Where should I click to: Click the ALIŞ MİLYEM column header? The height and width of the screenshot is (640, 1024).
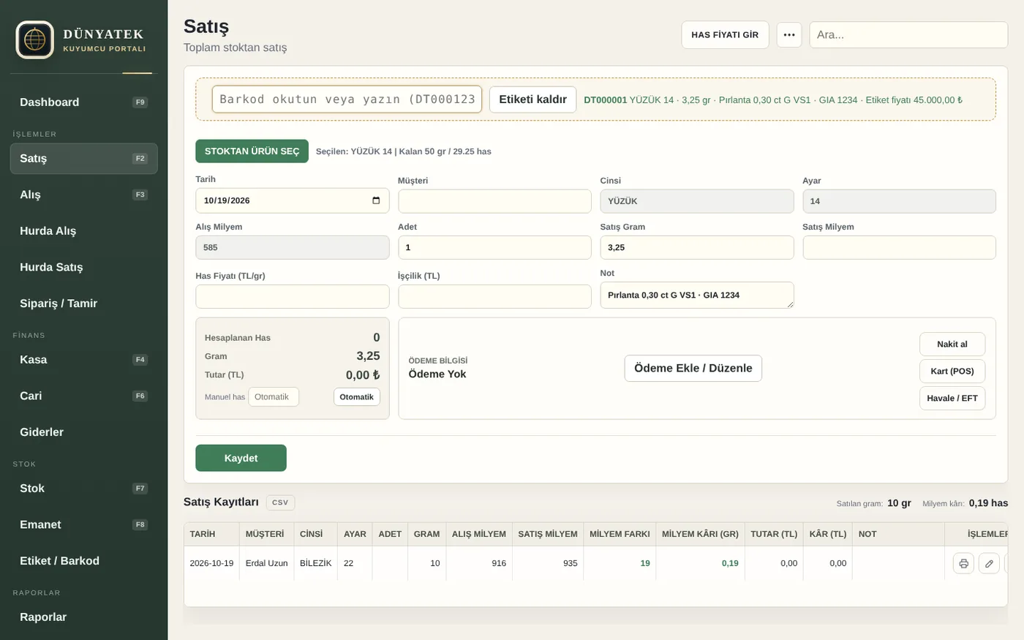pyautogui.click(x=479, y=534)
